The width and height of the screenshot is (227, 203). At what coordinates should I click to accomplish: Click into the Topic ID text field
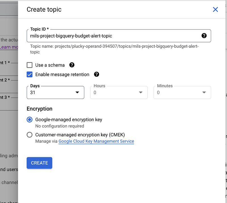113,36
